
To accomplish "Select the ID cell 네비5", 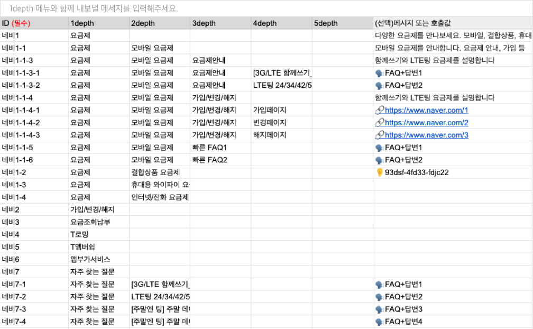I will pyautogui.click(x=34, y=247).
